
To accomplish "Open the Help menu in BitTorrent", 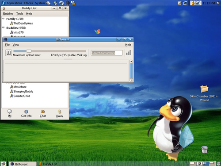I will click(x=128, y=45).
